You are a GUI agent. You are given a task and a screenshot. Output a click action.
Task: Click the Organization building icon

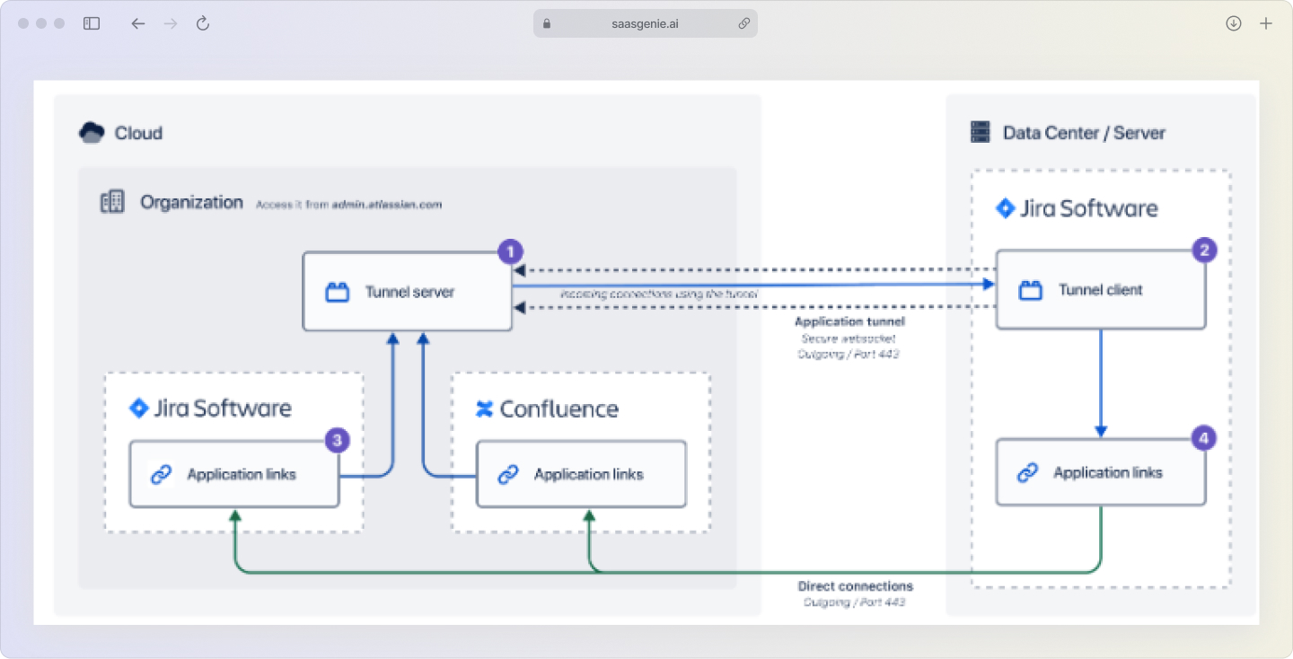(111, 201)
